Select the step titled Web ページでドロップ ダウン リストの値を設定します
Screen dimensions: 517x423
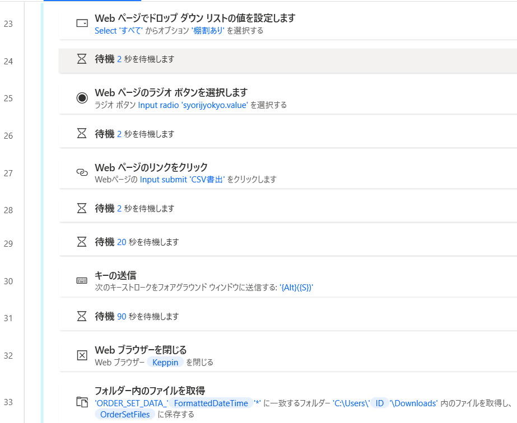click(x=195, y=18)
